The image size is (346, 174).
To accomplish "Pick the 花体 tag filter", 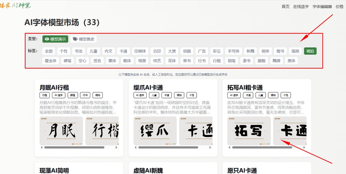I will pyautogui.click(x=172, y=61).
